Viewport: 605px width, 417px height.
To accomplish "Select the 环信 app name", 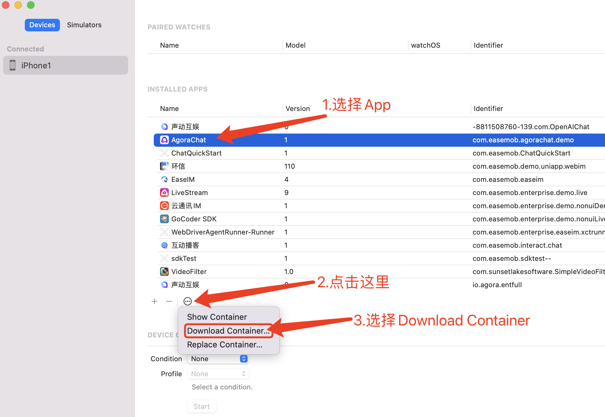I will [x=178, y=166].
